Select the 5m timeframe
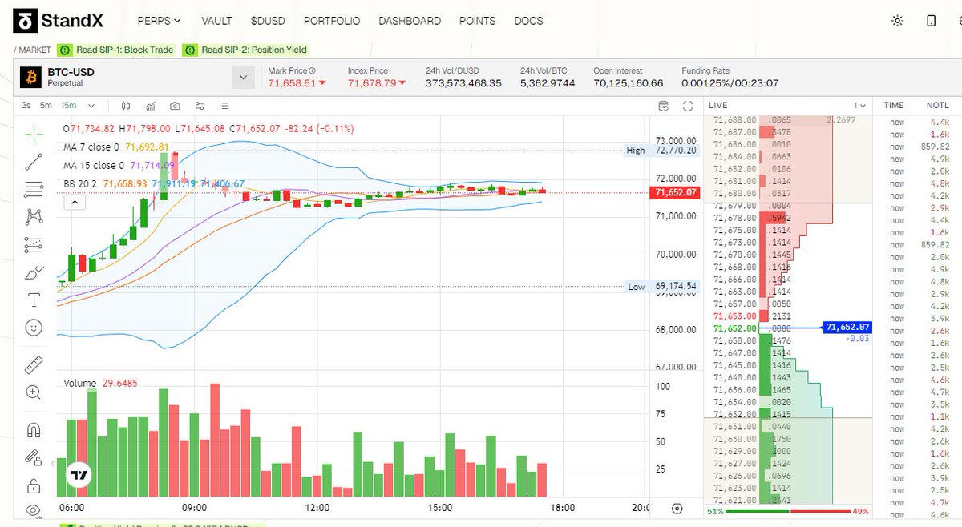 pos(46,106)
